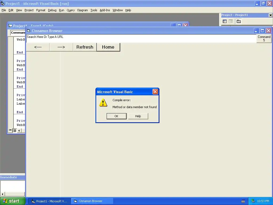Click the Command5 button beside the URL box
Viewport: 273px width, 205px height.
(x=264, y=38)
